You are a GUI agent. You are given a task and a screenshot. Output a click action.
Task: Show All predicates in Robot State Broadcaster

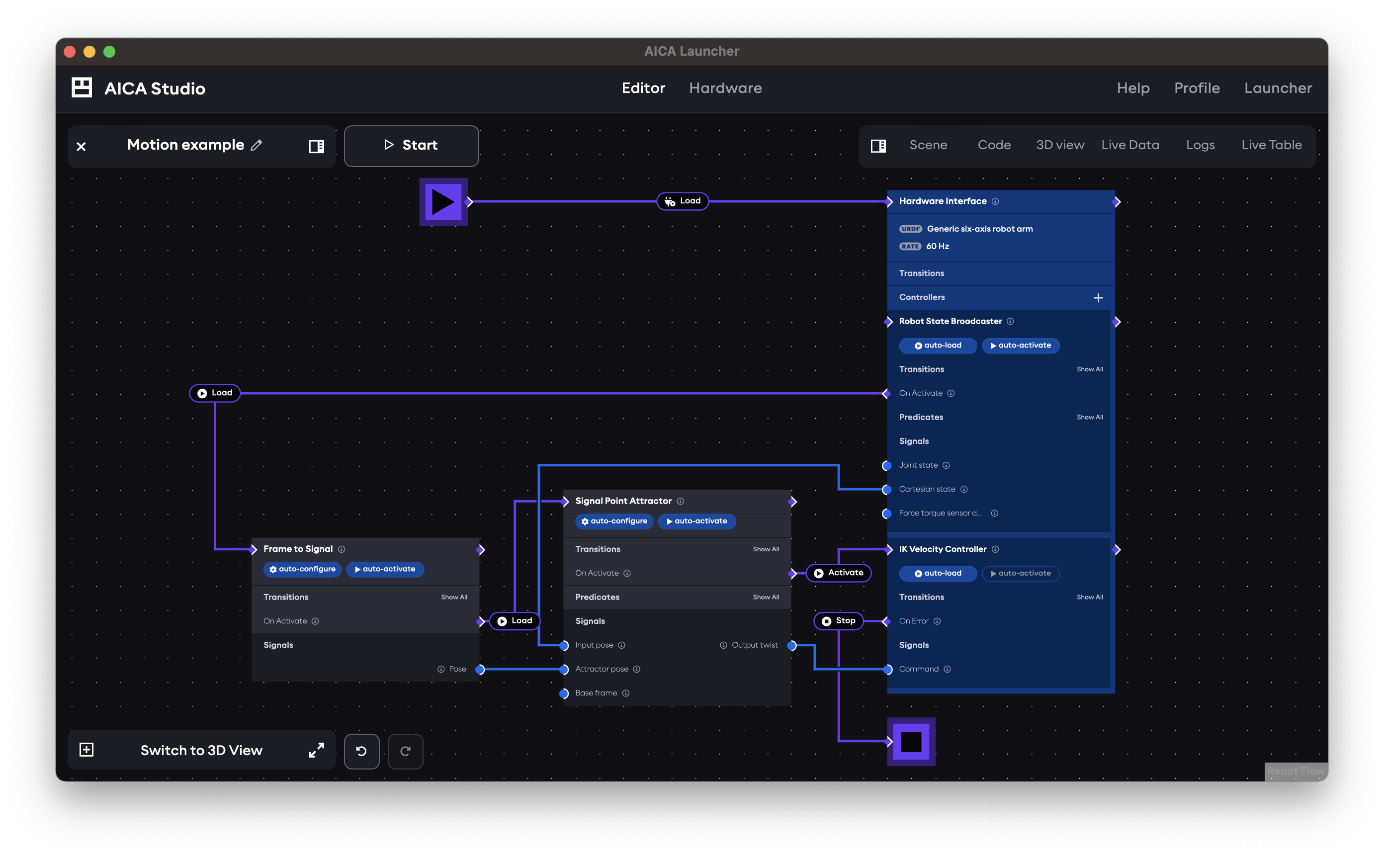click(1090, 417)
